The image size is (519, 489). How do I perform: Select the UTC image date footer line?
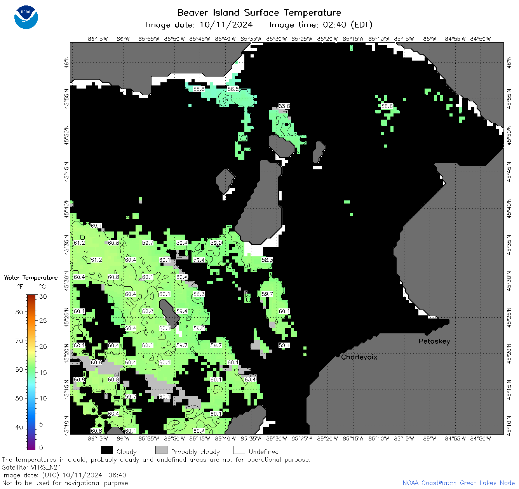64,475
